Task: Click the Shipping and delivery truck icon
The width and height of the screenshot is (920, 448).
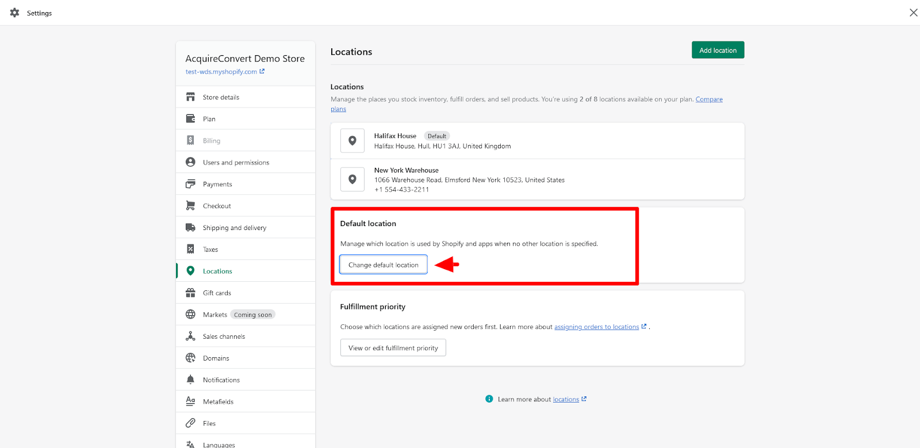Action: pos(190,228)
